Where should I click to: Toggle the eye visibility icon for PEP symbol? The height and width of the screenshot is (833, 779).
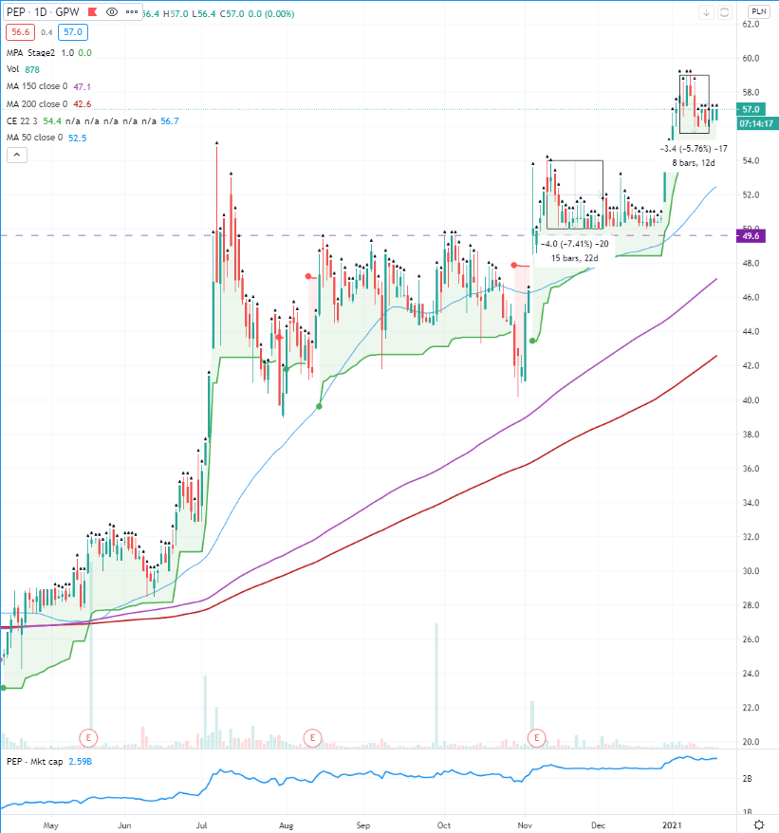pos(112,12)
